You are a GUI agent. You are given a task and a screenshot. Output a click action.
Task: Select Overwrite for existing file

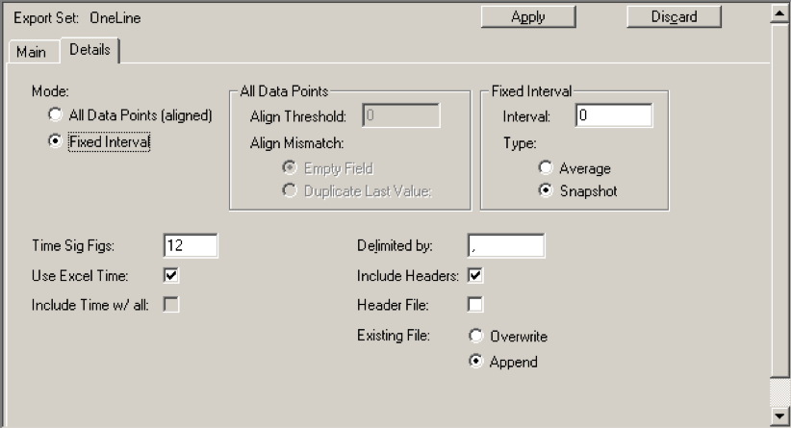pos(475,337)
